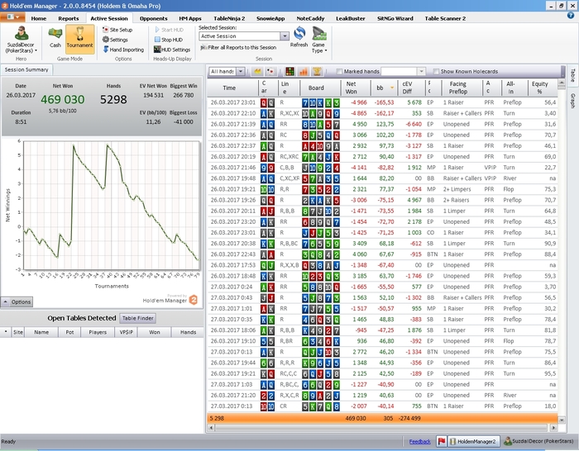Sort hands by Net Won column header
This screenshot has width=579, height=451.
click(x=352, y=87)
